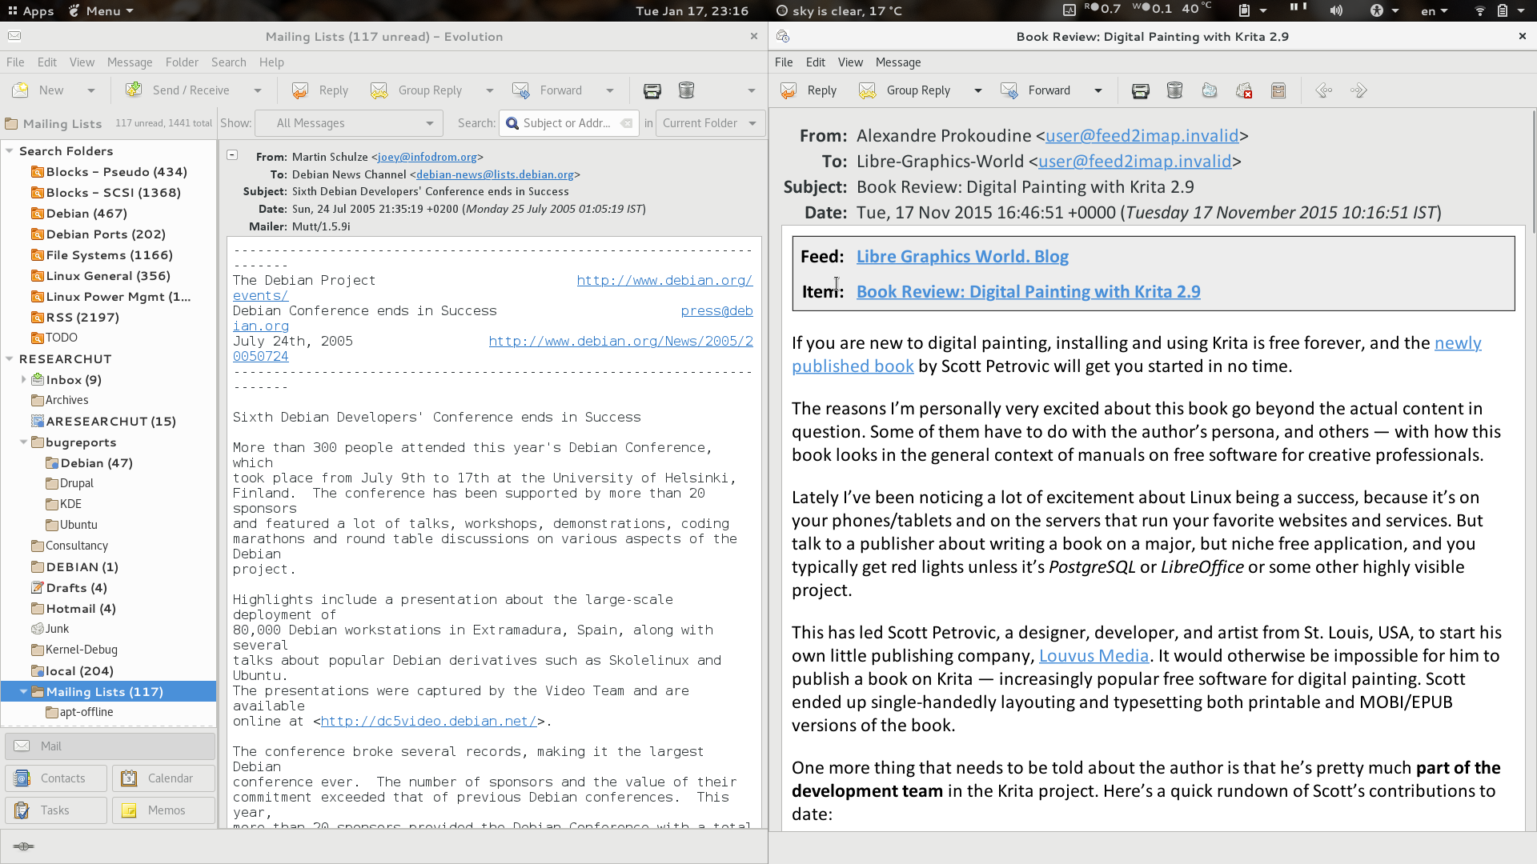The width and height of the screenshot is (1537, 864).
Task: Click the archive drawer icon in Book Review toolbar
Action: point(1278,90)
